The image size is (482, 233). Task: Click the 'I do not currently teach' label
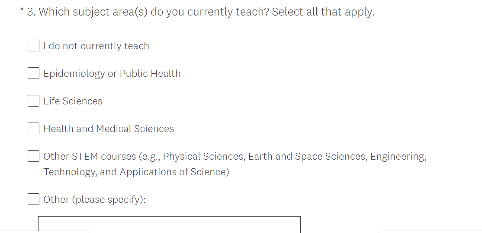click(96, 46)
